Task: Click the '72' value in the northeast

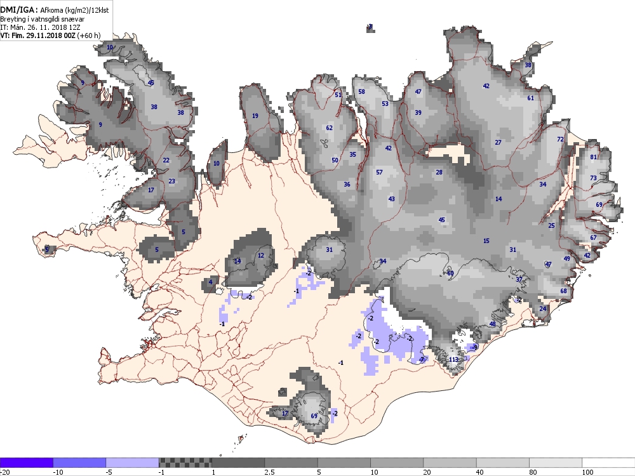Action: click(x=561, y=139)
